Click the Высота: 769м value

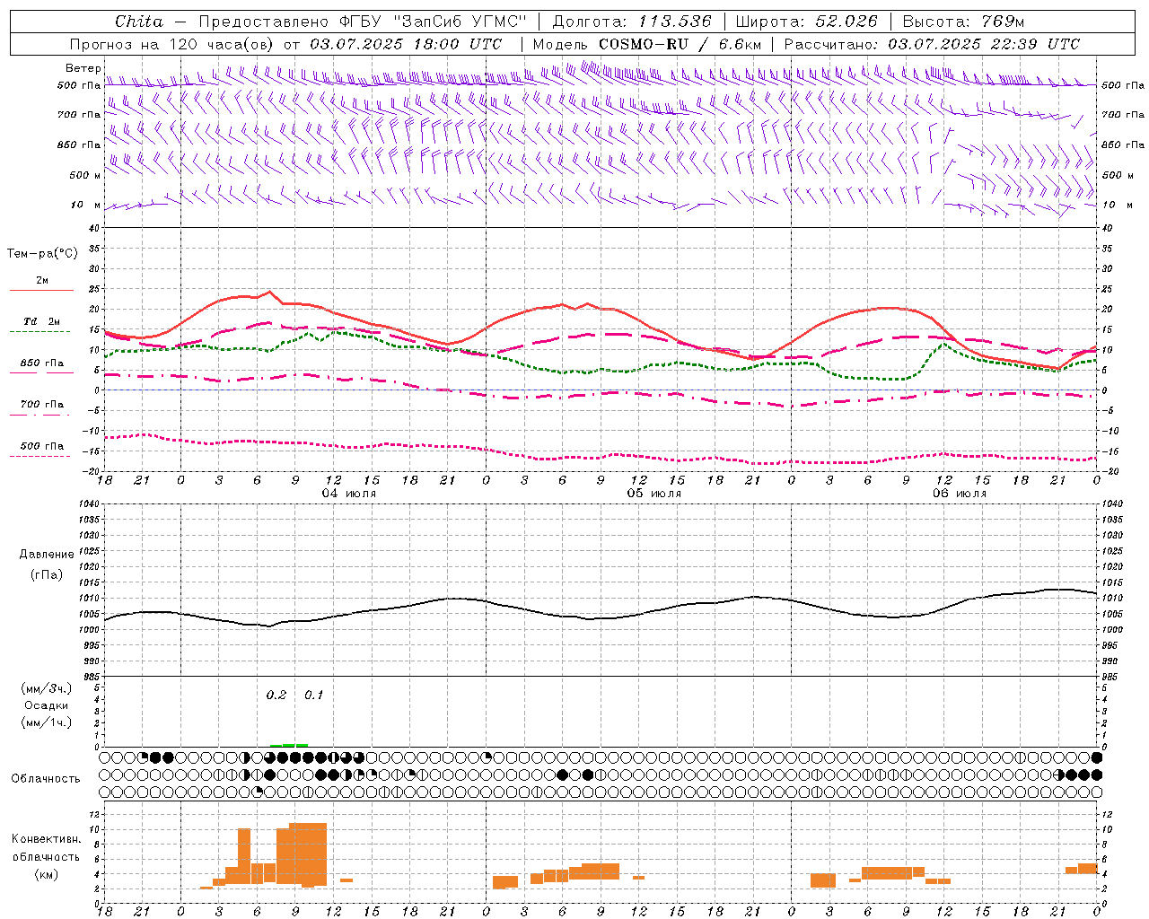click(x=963, y=22)
